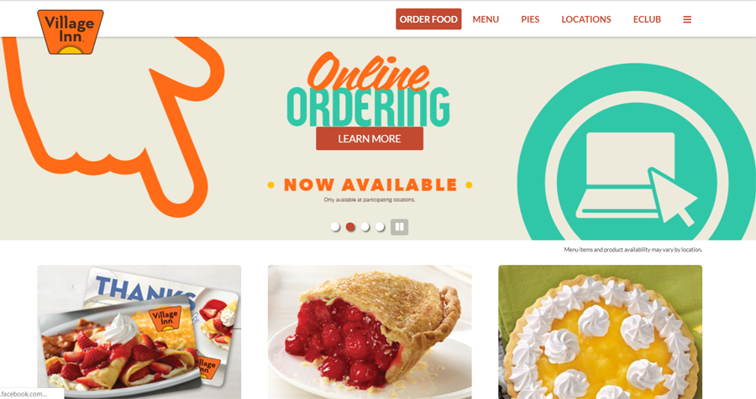Select the second carousel slide dot

click(350, 226)
